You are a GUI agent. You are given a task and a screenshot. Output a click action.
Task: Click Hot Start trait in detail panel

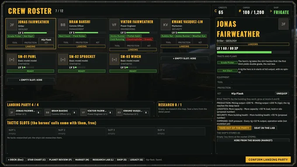[x=227, y=70]
